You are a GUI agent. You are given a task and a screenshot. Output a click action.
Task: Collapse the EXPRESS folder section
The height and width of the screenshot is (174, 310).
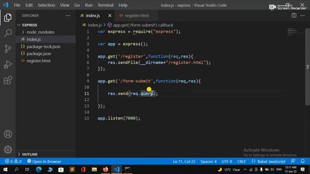[x=30, y=25]
